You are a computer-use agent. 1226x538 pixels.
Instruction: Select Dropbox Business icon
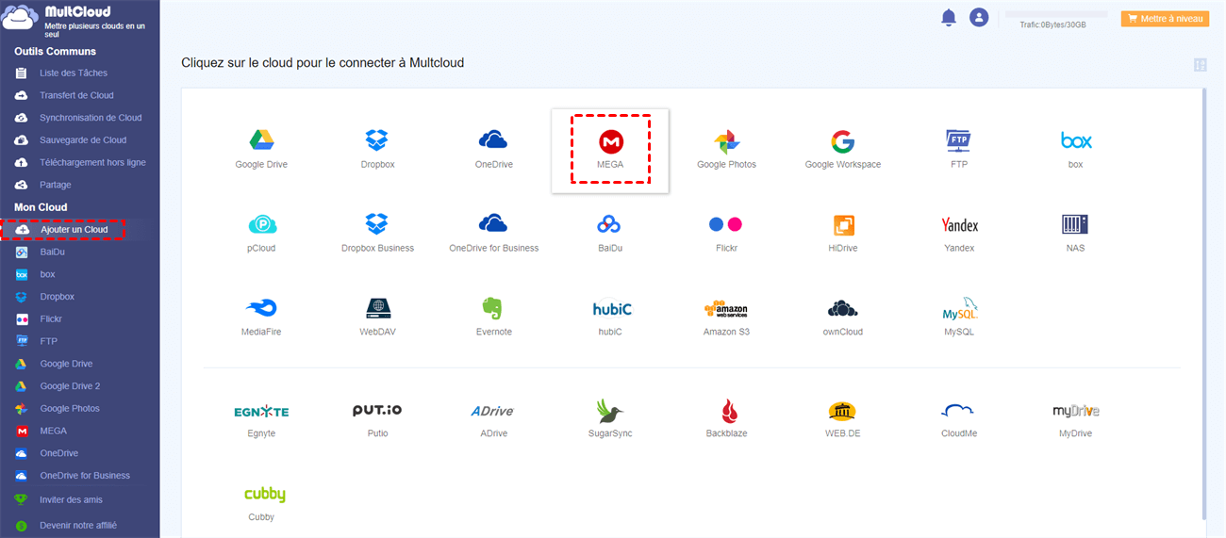click(x=377, y=224)
